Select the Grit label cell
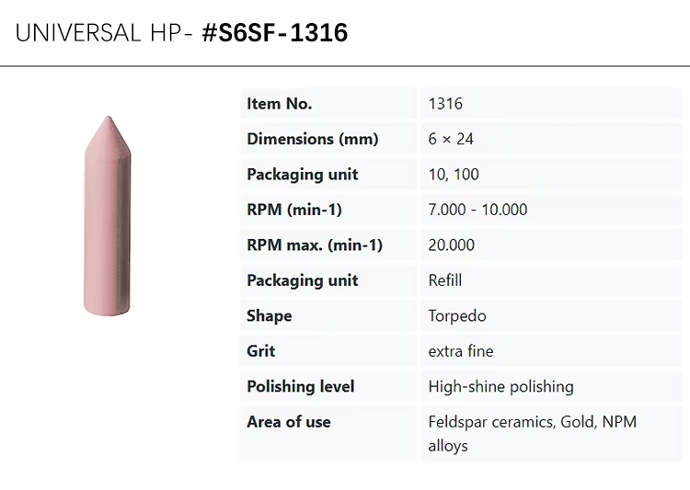 click(328, 351)
